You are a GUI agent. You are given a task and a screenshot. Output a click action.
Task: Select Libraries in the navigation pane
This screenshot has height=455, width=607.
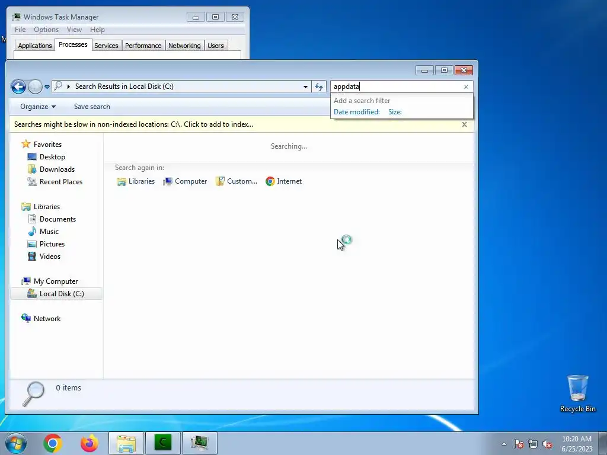point(41,207)
